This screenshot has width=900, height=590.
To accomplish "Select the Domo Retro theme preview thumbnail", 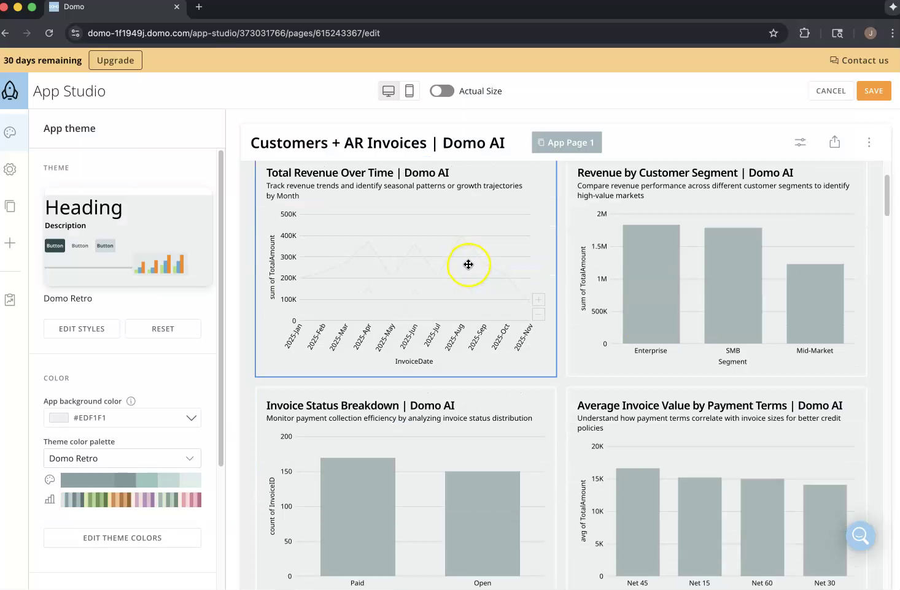I will coord(128,237).
